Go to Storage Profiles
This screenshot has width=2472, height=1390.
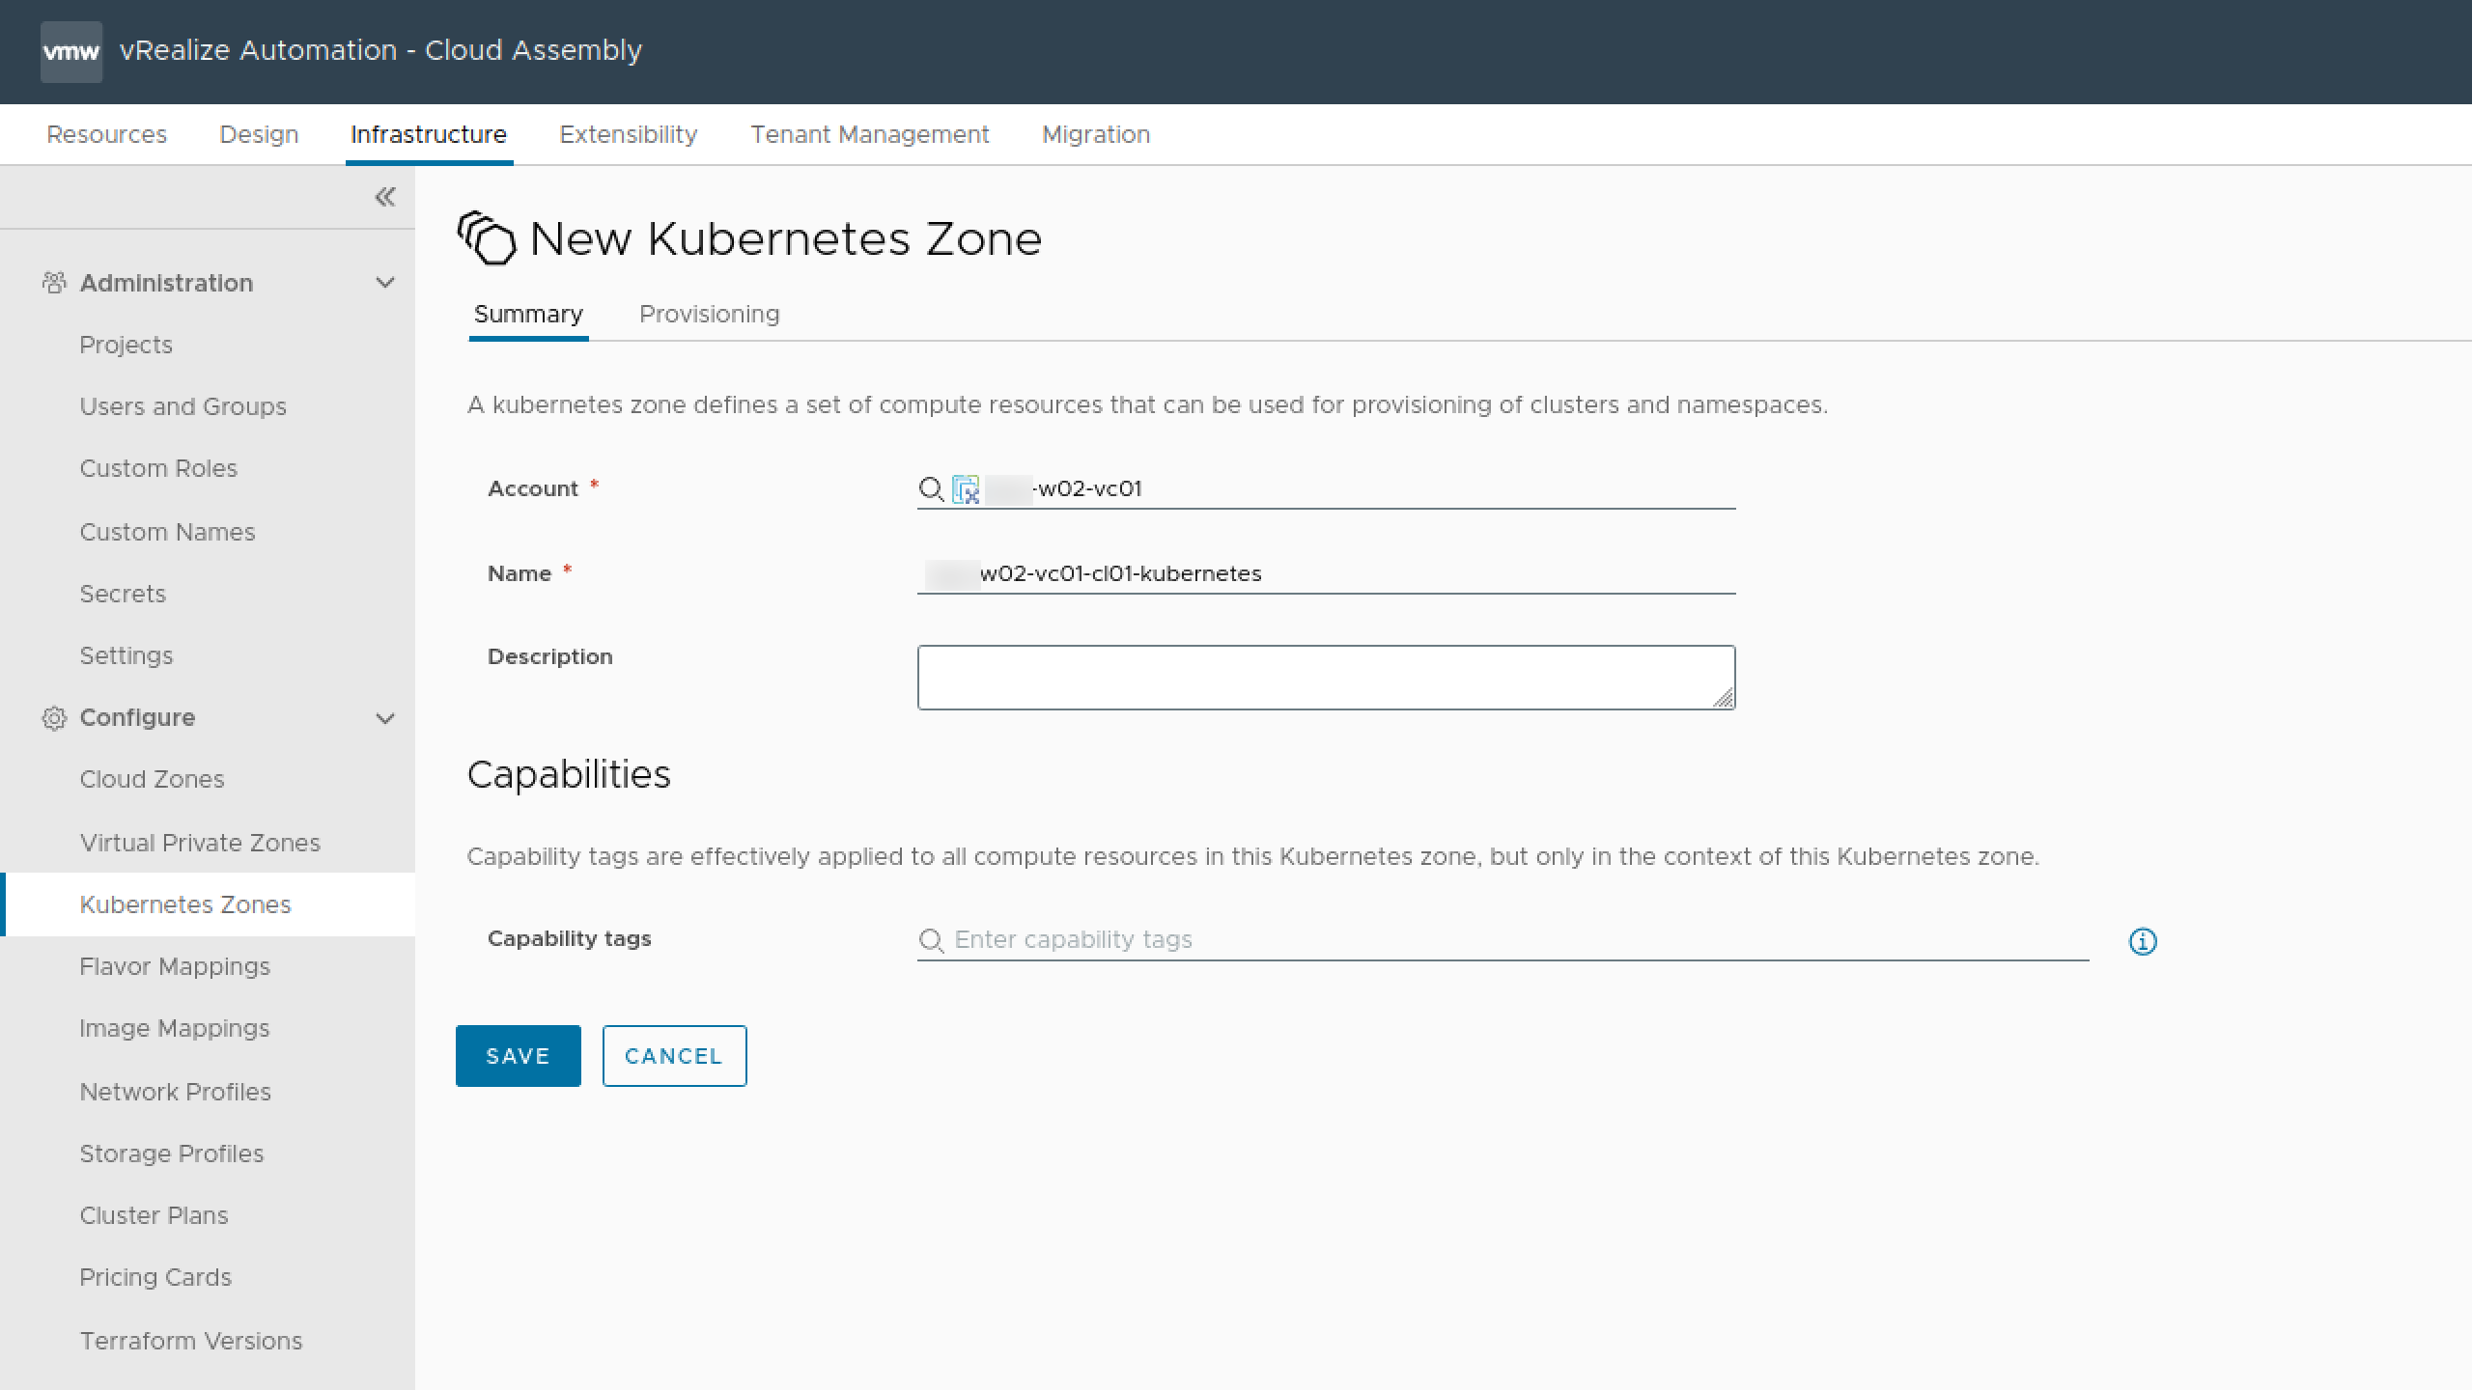(x=172, y=1154)
